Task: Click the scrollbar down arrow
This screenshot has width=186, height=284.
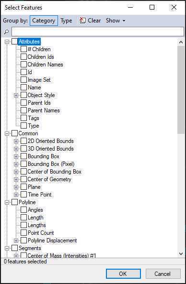Action: click(x=181, y=253)
